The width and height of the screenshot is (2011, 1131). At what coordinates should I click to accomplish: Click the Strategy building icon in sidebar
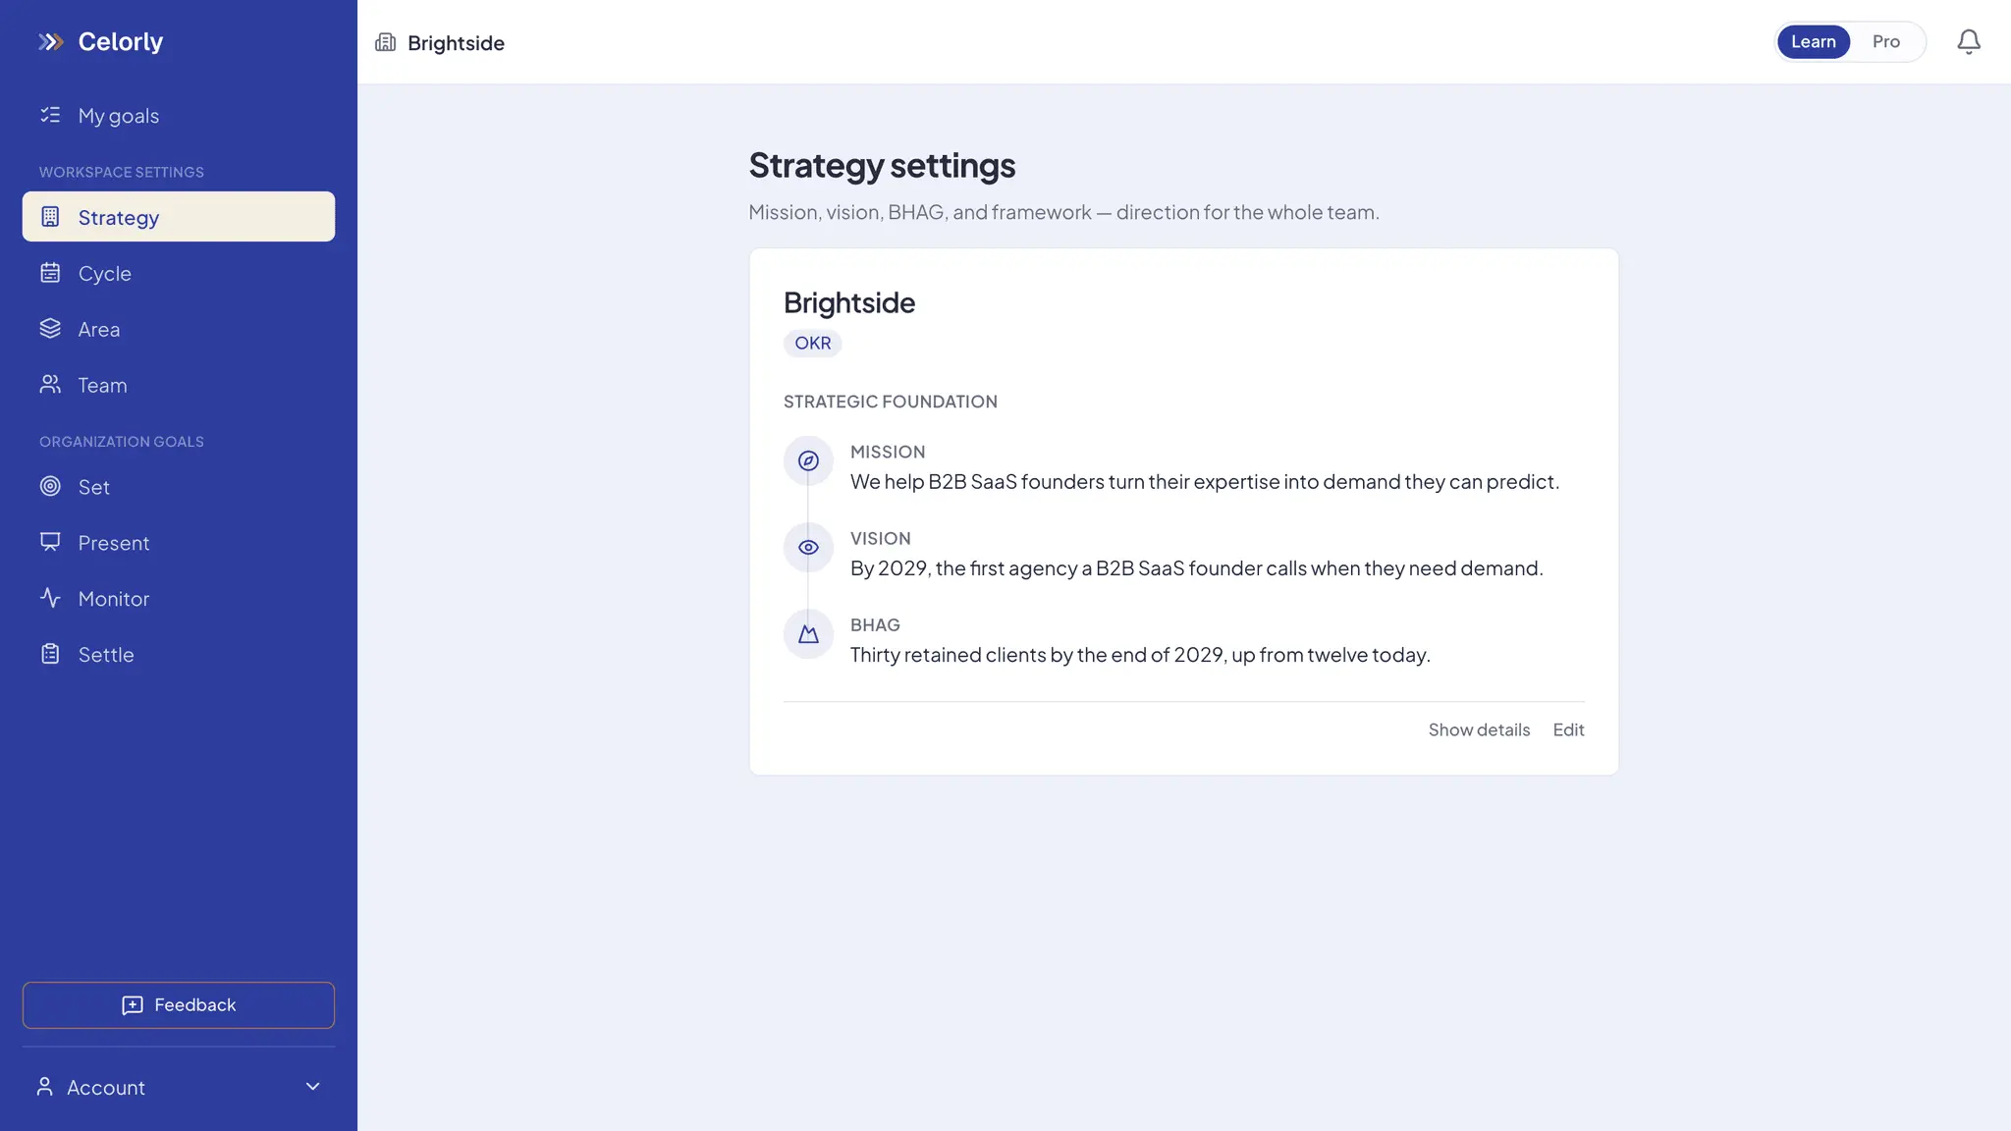click(x=50, y=217)
